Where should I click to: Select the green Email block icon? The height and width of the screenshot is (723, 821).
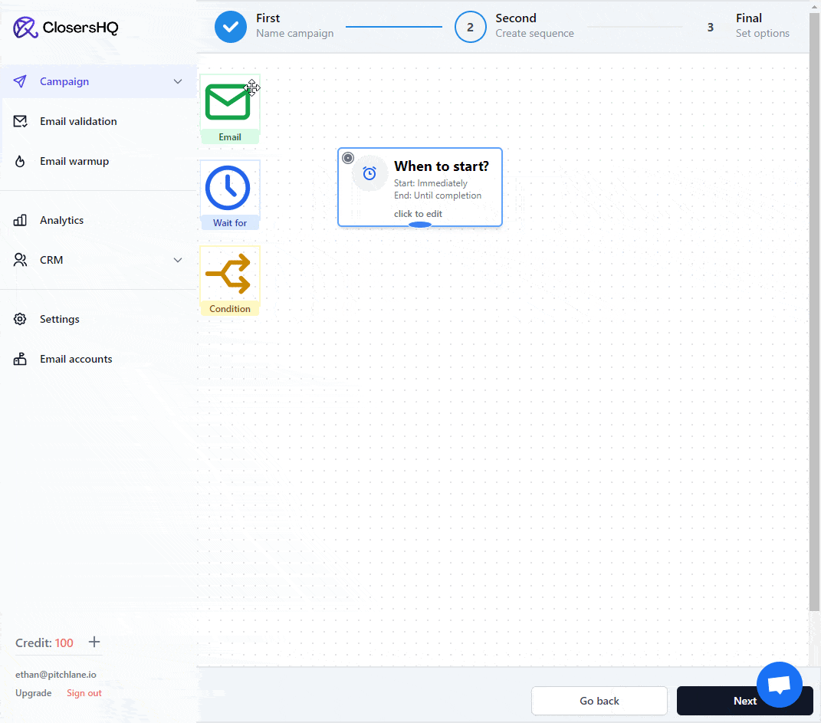click(227, 102)
